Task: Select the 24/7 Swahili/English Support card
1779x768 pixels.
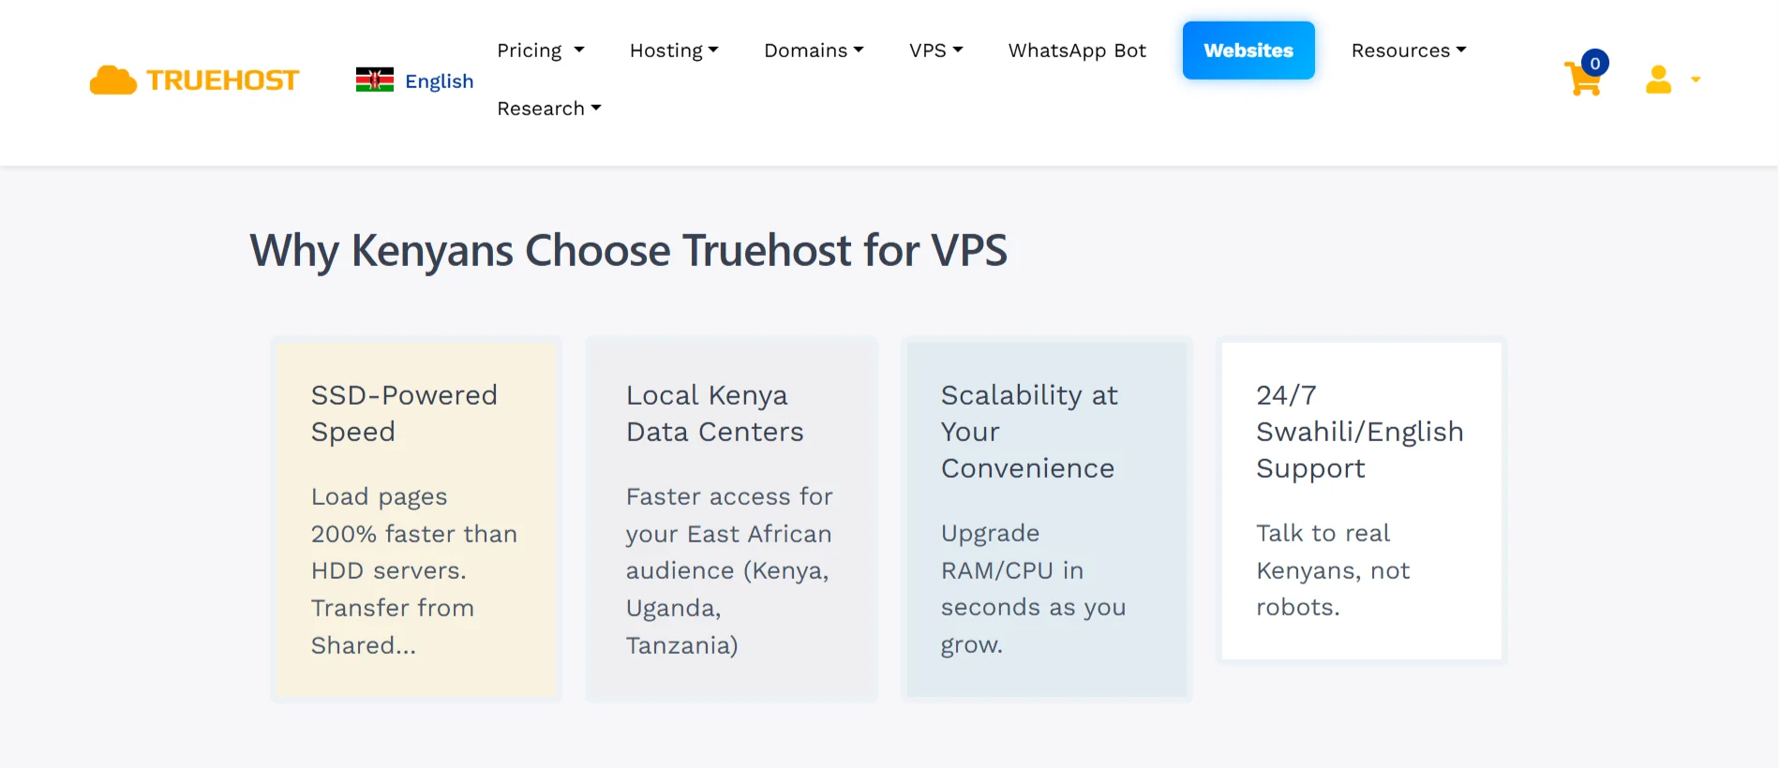Action: 1361,501
